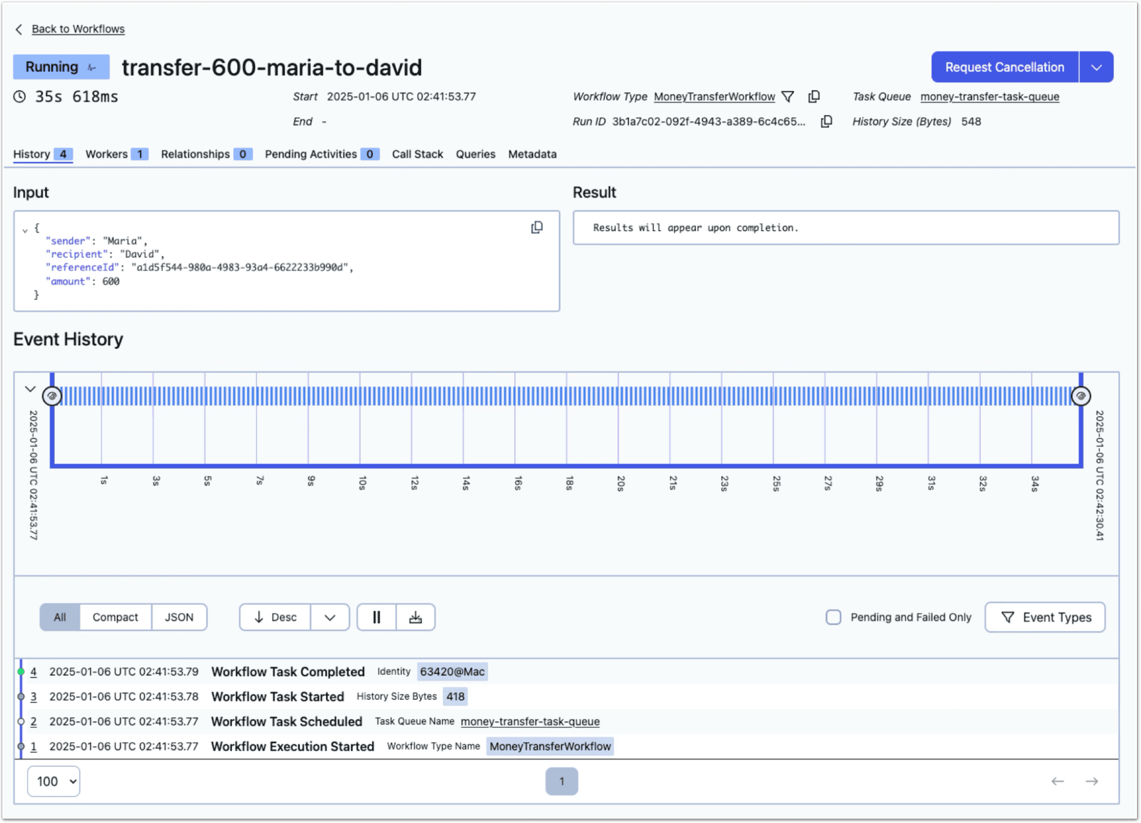Screen dimensions: 1141x823
Task: Copy the Run ID
Action: click(x=826, y=122)
